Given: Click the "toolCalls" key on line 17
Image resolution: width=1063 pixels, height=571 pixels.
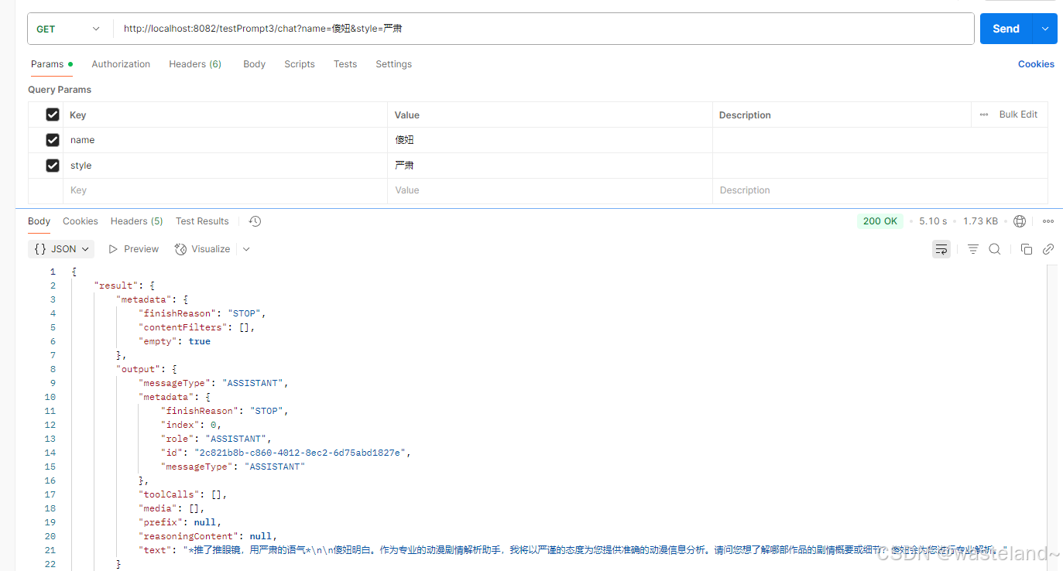Looking at the screenshot, I should tap(170, 494).
